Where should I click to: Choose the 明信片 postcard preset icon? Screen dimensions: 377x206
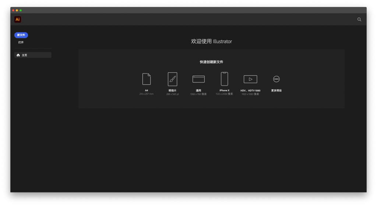pos(172,79)
